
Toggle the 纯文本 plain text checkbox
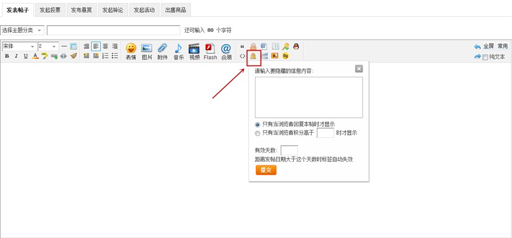[485, 57]
